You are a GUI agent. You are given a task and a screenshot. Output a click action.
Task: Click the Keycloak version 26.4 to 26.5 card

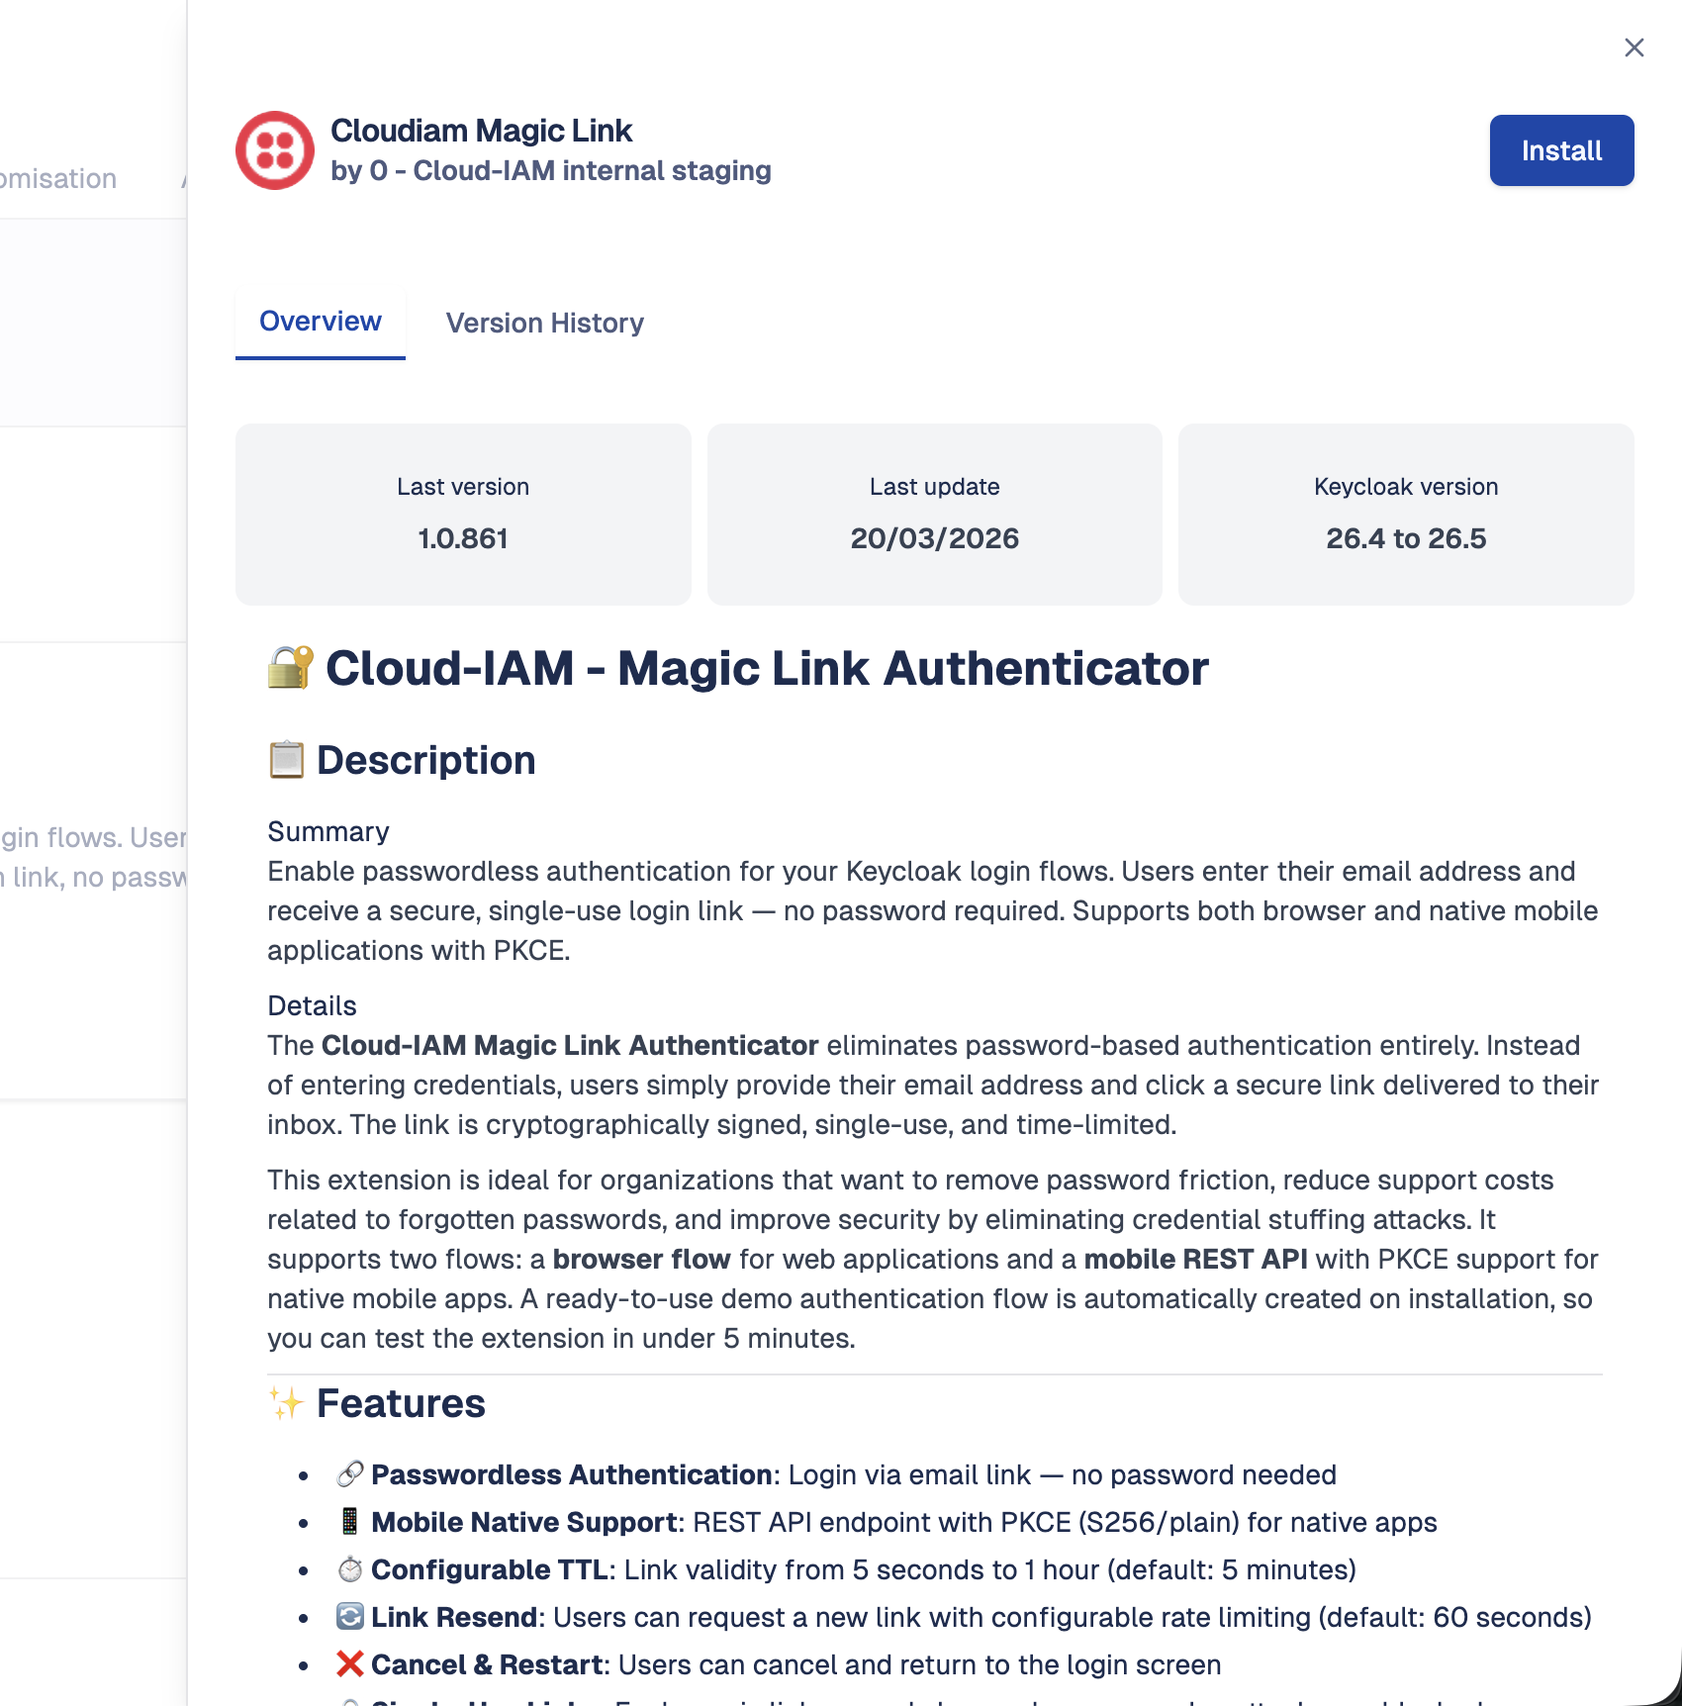point(1405,514)
